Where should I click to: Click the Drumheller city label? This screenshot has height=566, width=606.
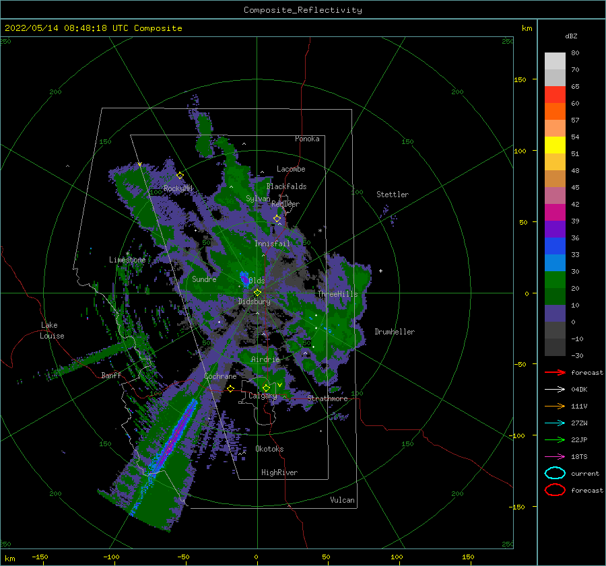395,332
